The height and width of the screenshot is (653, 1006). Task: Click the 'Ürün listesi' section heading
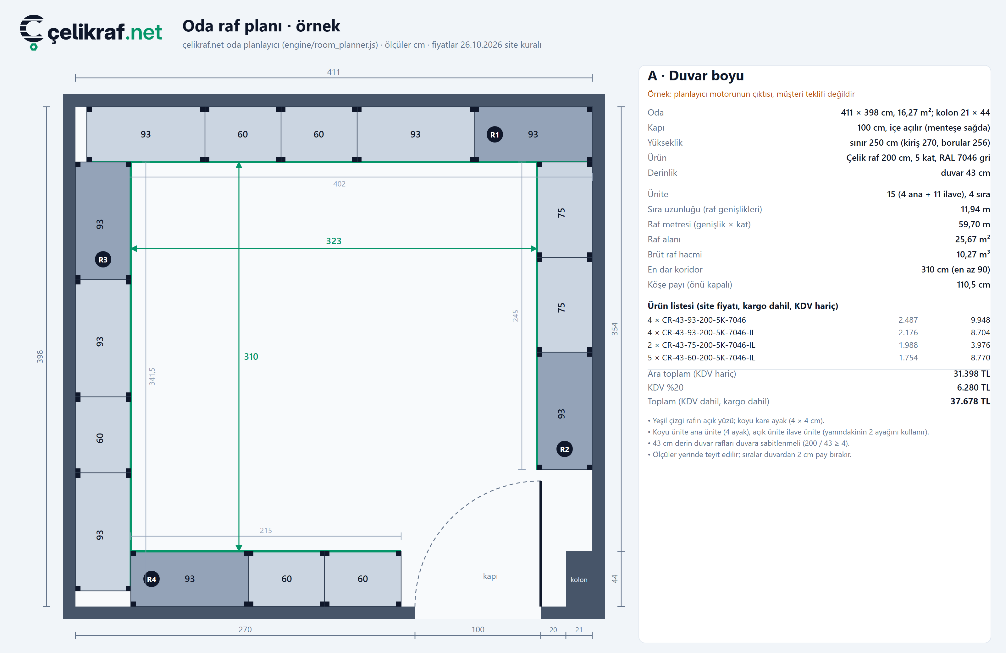click(x=743, y=305)
